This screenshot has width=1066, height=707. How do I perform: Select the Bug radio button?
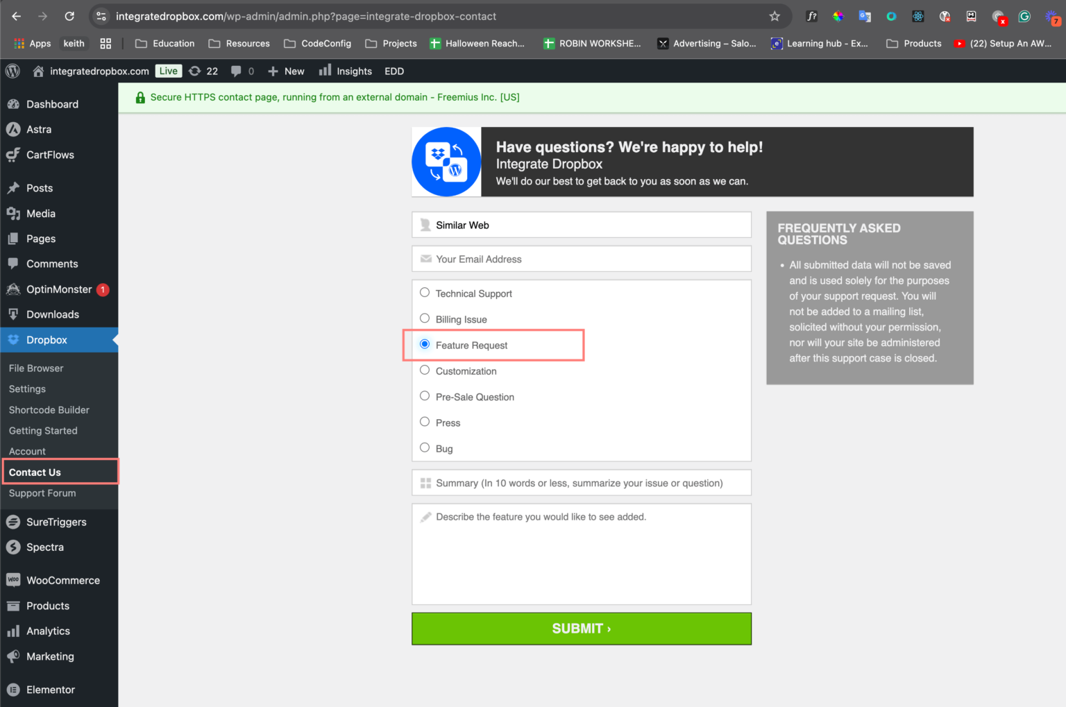coord(424,447)
